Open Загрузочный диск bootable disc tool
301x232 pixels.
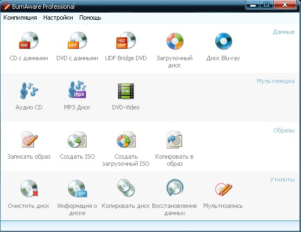(x=175, y=41)
